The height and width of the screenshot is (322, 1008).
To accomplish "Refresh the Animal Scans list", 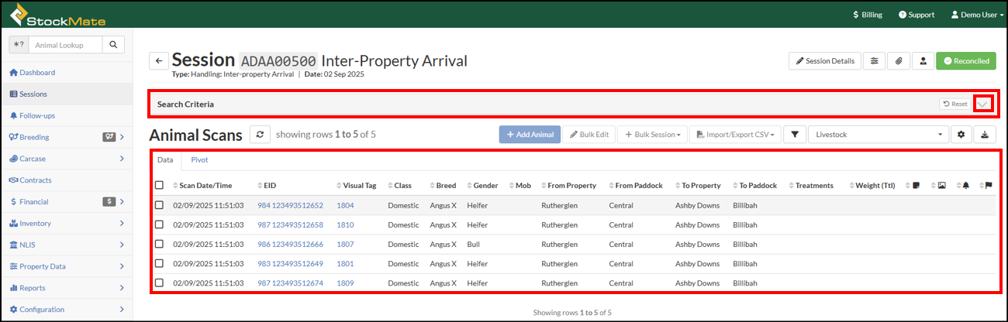I will click(259, 135).
